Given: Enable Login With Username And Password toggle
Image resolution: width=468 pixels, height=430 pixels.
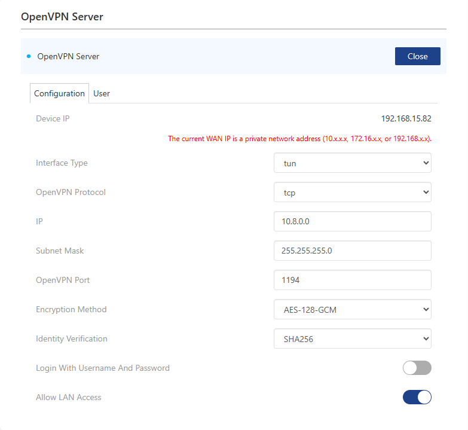Looking at the screenshot, I should tap(417, 368).
